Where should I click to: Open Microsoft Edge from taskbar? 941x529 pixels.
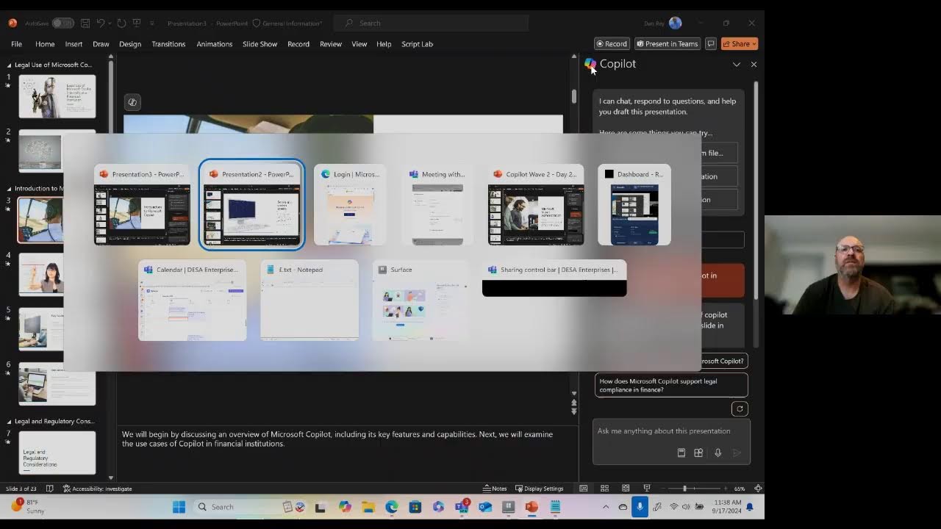[x=392, y=507]
